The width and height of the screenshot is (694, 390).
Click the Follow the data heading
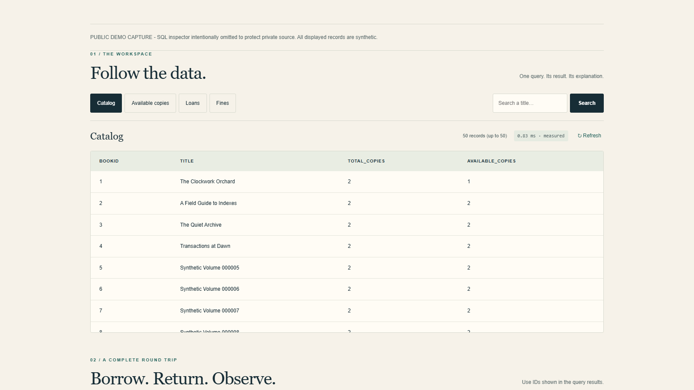[x=148, y=73]
